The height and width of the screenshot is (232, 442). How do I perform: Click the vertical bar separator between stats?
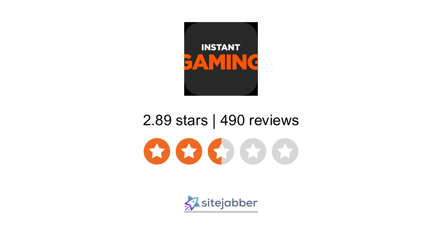(x=214, y=120)
